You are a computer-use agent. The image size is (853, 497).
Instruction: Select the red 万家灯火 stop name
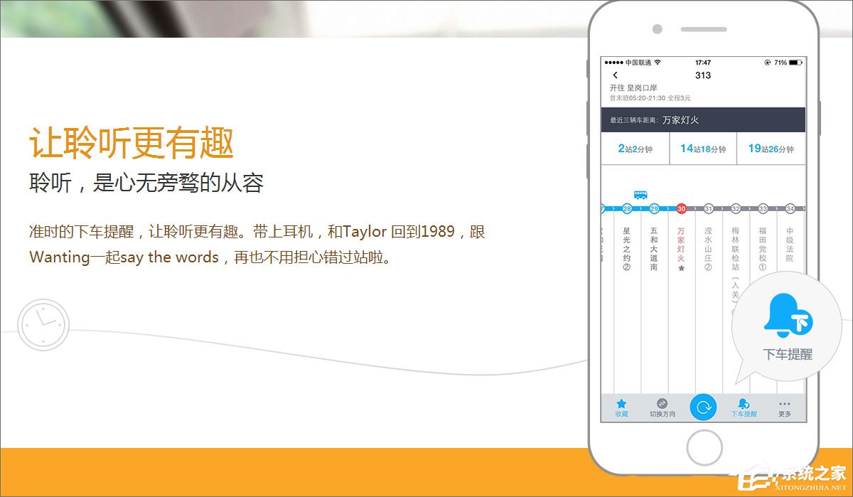coord(681,245)
